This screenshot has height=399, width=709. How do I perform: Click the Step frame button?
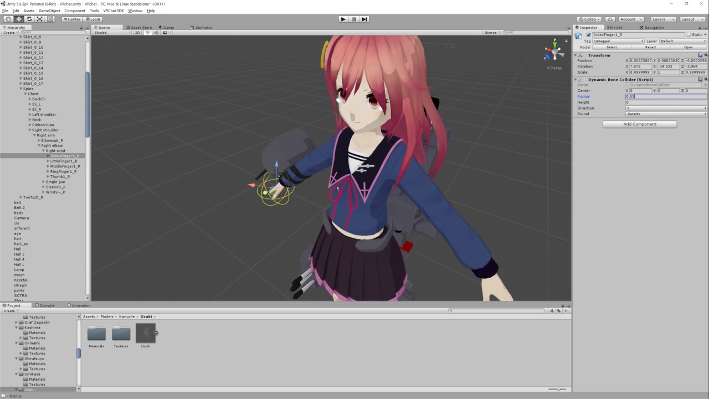click(x=364, y=19)
